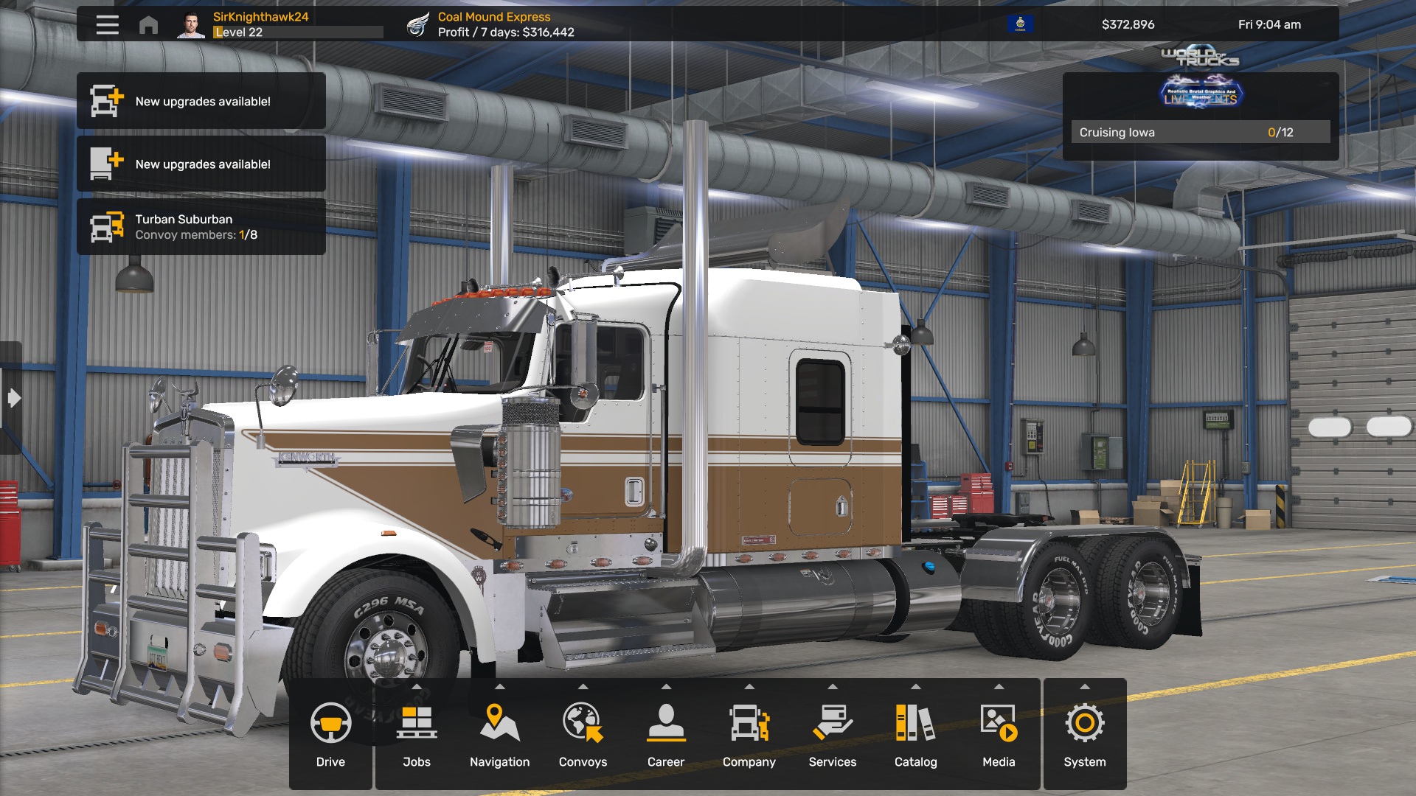The image size is (1416, 796).
Task: Open the Services menu
Action: [833, 735]
